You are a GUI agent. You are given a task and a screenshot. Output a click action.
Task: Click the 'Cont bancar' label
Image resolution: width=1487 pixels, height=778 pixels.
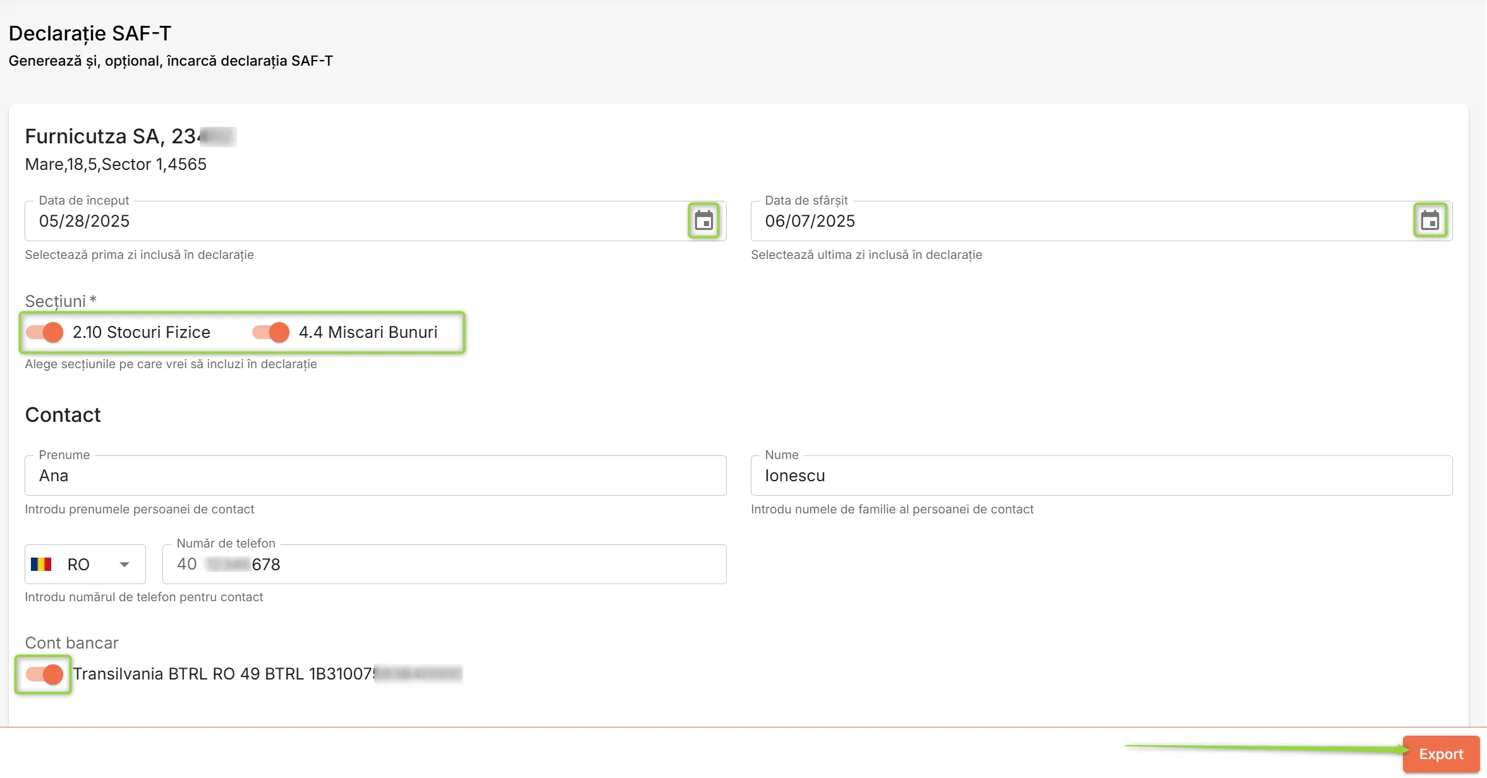(71, 643)
